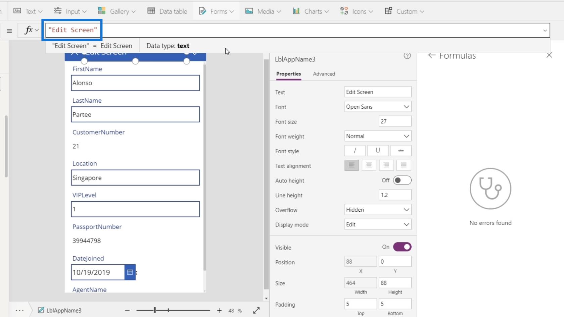Click the Line height field

[x=395, y=195]
